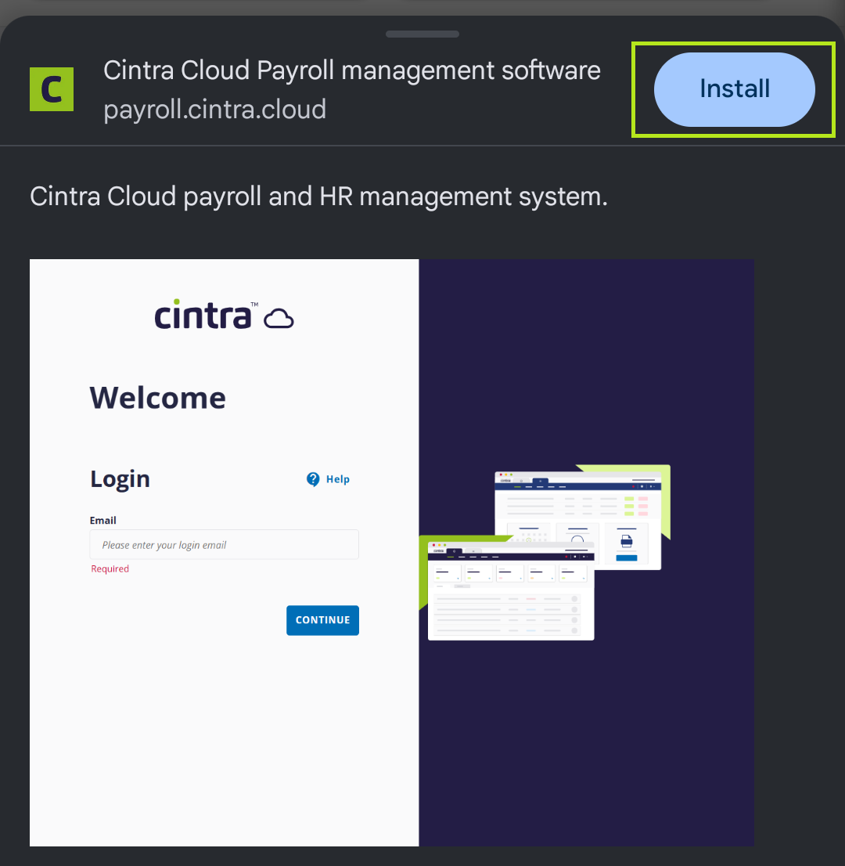Click the cintra cloud logo in the screenshot

[224, 315]
